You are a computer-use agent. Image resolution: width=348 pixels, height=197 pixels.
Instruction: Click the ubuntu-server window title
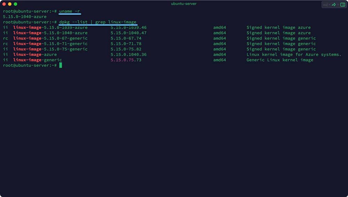point(184,4)
